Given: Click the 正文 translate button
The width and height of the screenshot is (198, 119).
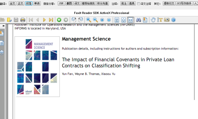Looking at the screenshot, I should coord(21,3).
